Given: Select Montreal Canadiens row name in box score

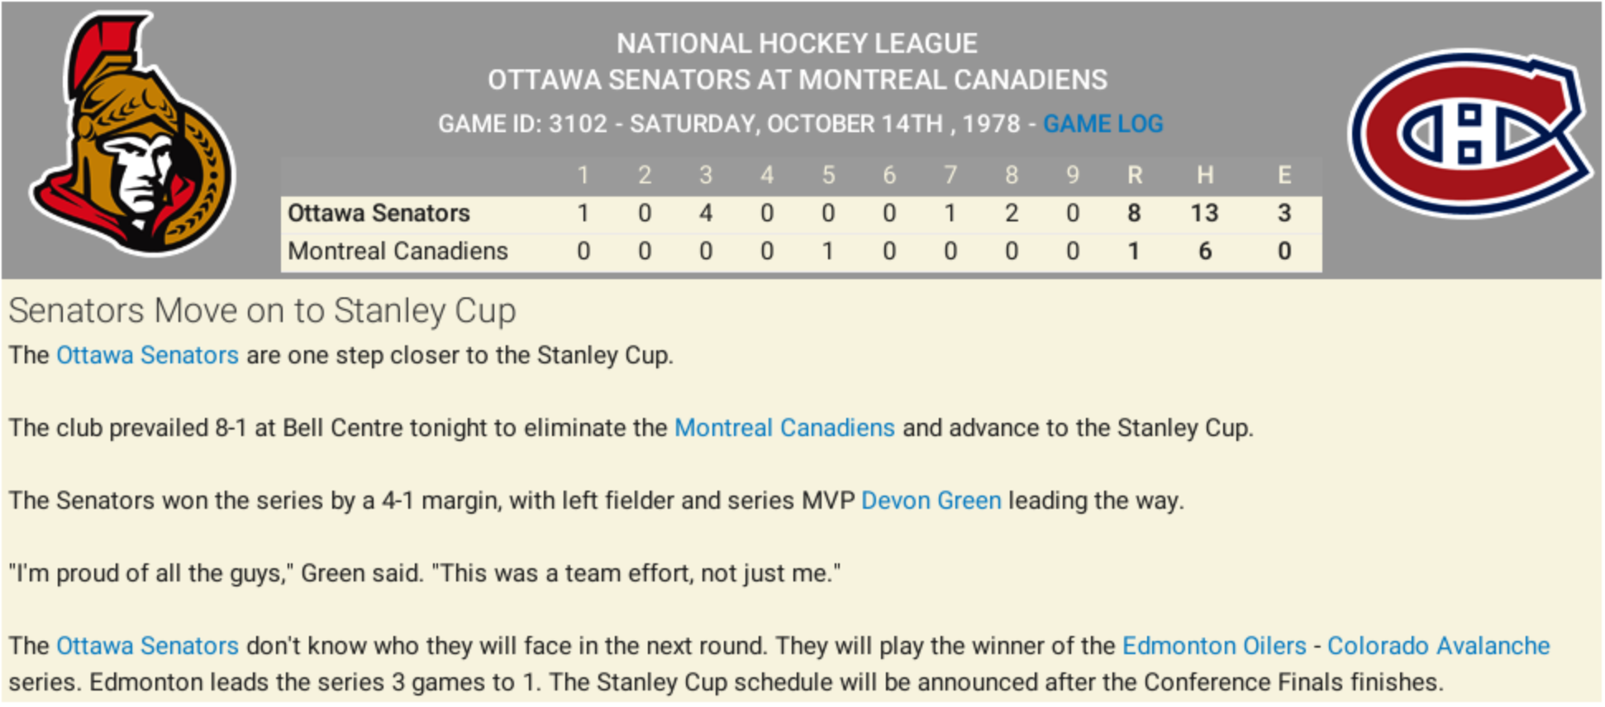Looking at the screenshot, I should click(x=398, y=251).
